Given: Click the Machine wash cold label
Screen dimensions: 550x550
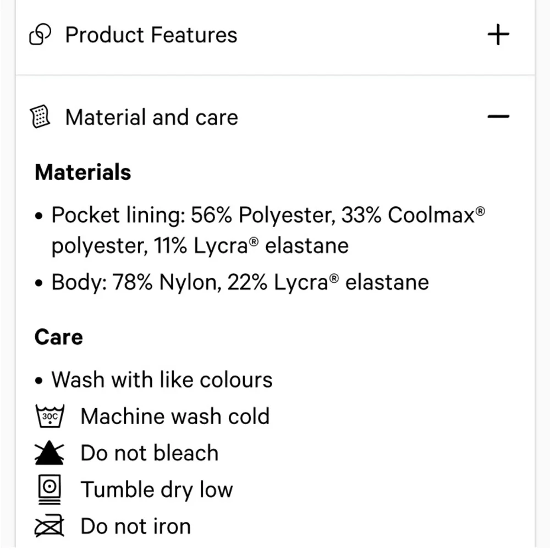Looking at the screenshot, I should pyautogui.click(x=175, y=416).
